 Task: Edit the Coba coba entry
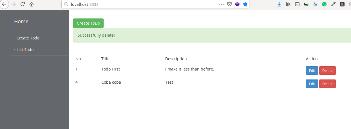point(312,84)
